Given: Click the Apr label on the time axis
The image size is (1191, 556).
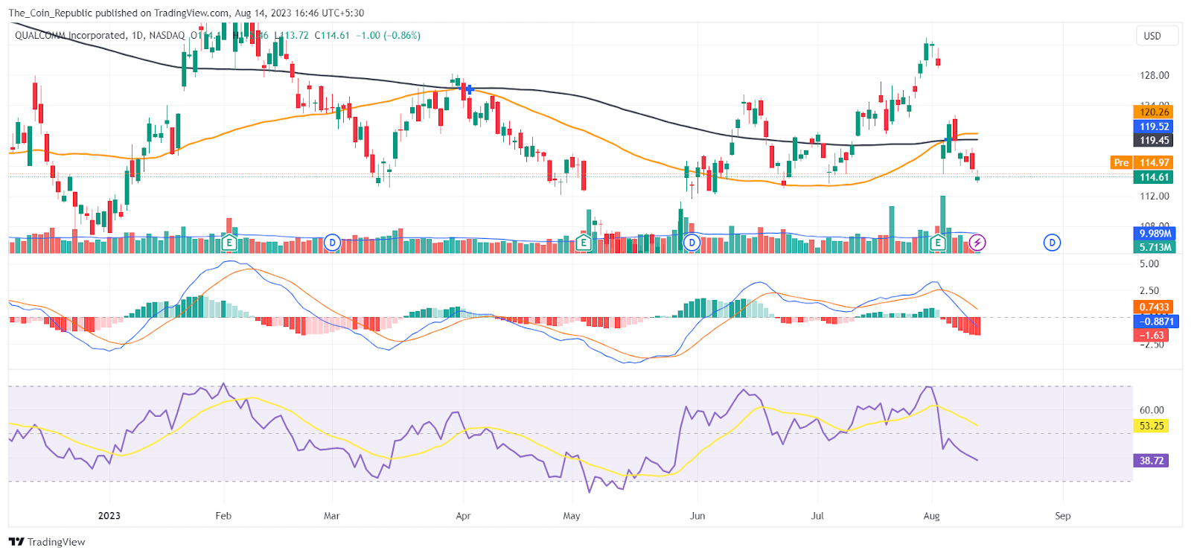Looking at the screenshot, I should pyautogui.click(x=463, y=516).
